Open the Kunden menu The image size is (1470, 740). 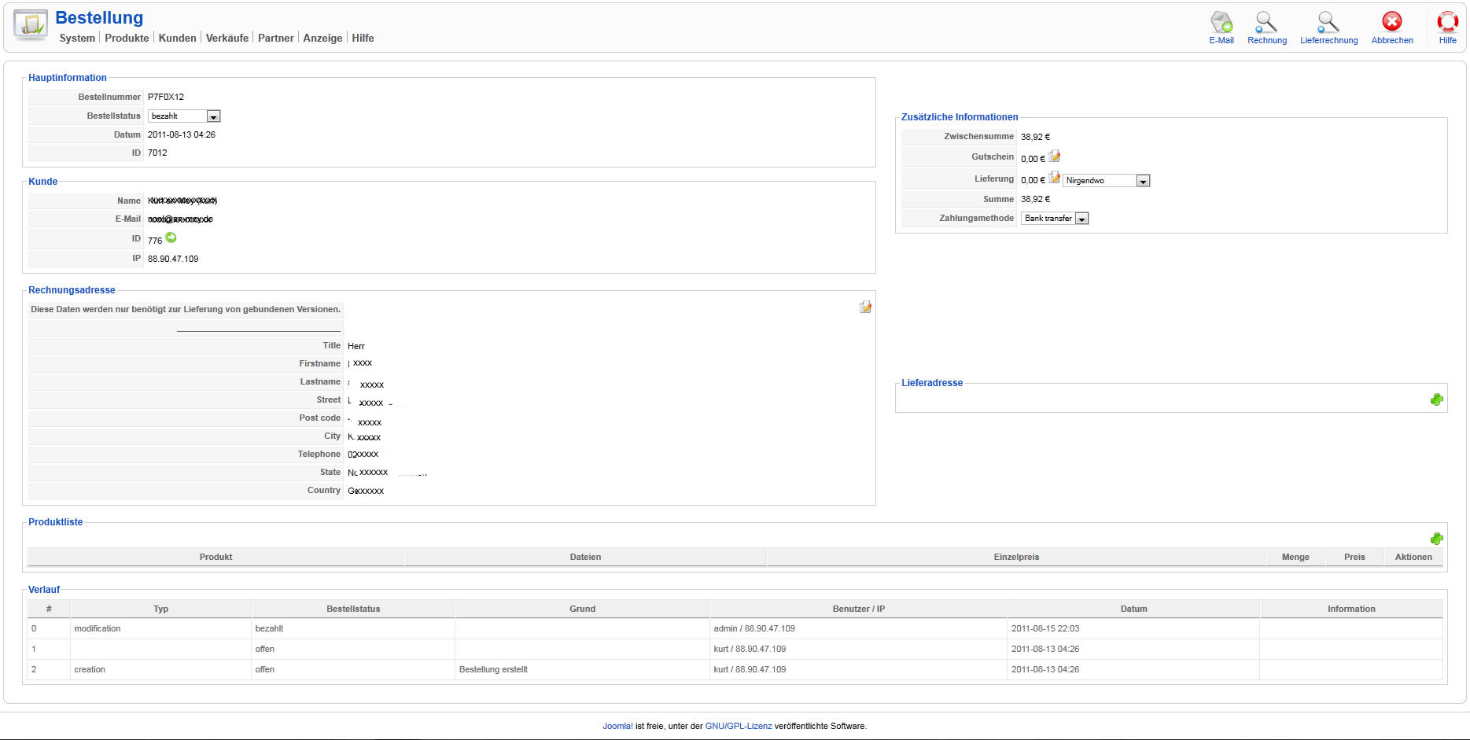click(178, 38)
